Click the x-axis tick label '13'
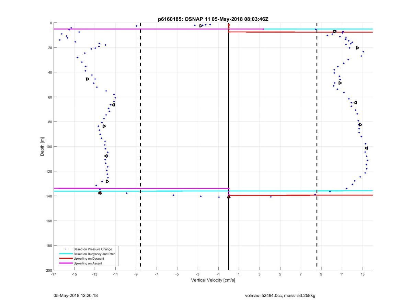Screen dimensions: 412x304 [x=363, y=274]
